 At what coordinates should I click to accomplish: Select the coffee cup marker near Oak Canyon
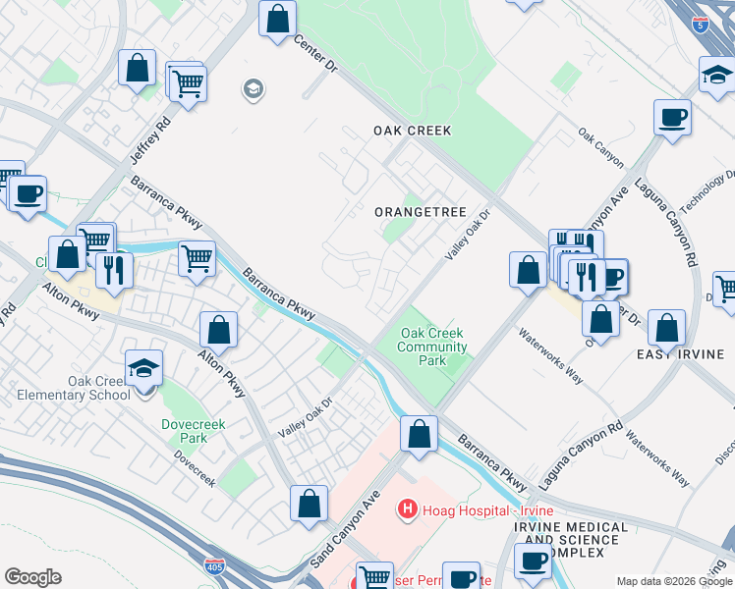pos(673,118)
